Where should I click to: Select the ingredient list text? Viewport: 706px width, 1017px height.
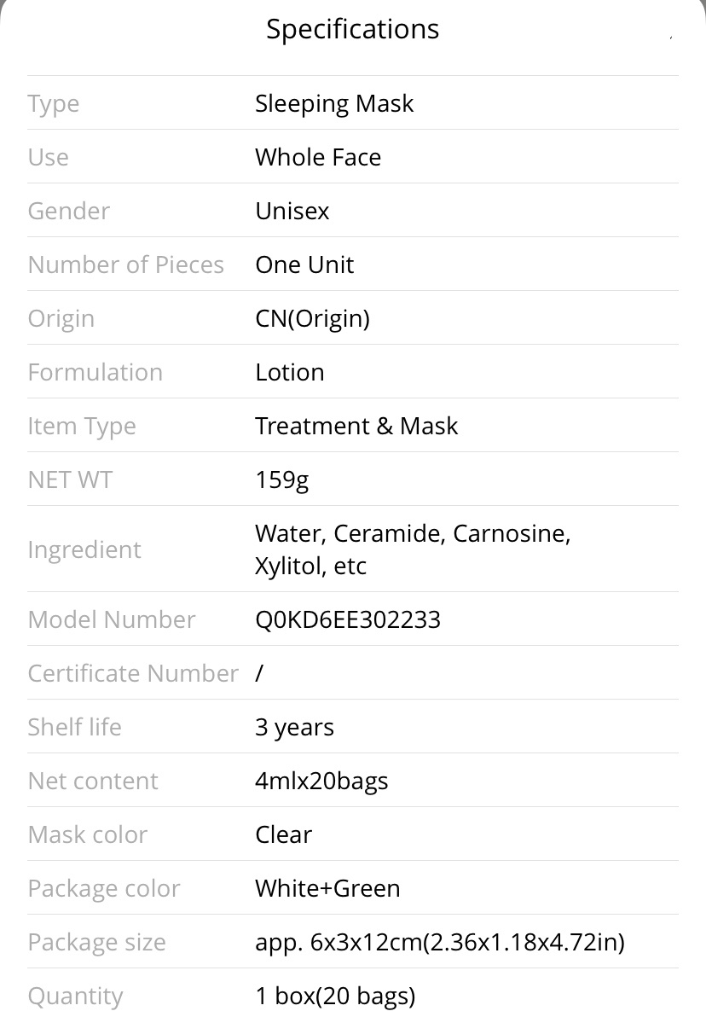pyautogui.click(x=413, y=549)
